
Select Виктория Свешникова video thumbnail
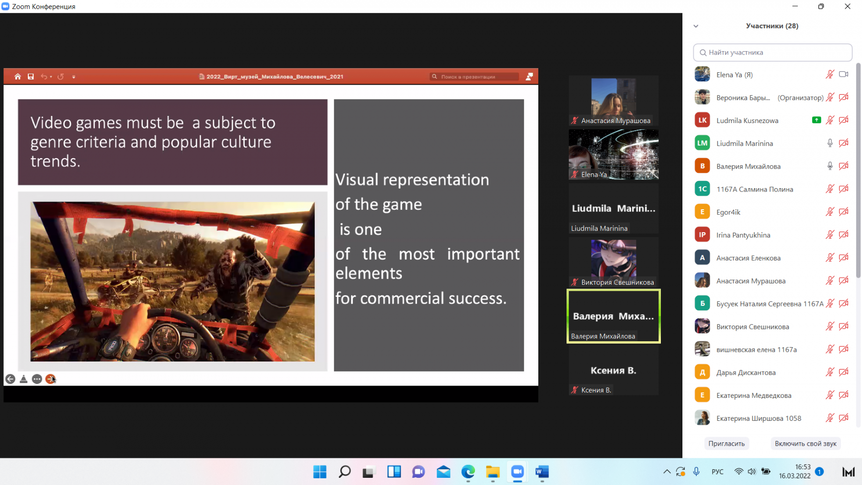[x=613, y=262]
